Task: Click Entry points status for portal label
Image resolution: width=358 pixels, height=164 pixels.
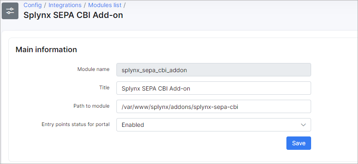Action: point(75,124)
